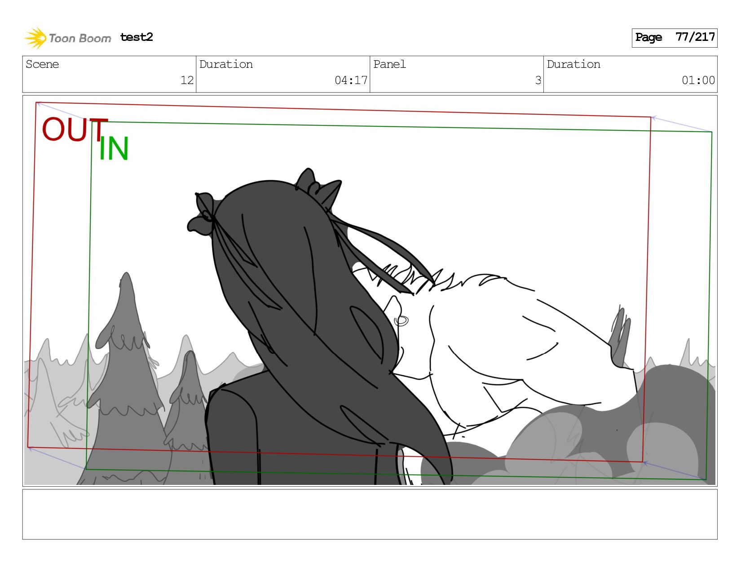
Task: Click the storyboard panel drawing
Action: click(x=370, y=290)
